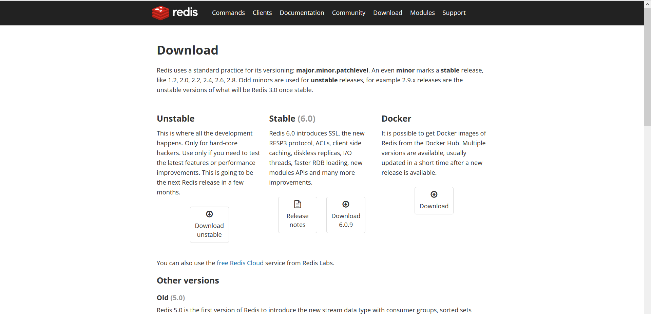Go to the Clients page
Image resolution: width=651 pixels, height=314 pixels.
(262, 13)
